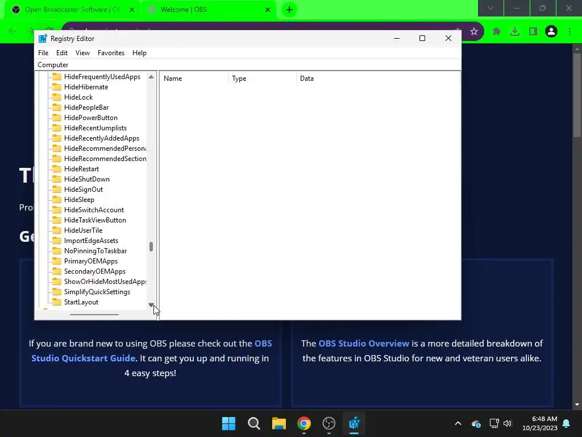Switch to the Welcome | OBS tab
The image size is (582, 437).
208,10
